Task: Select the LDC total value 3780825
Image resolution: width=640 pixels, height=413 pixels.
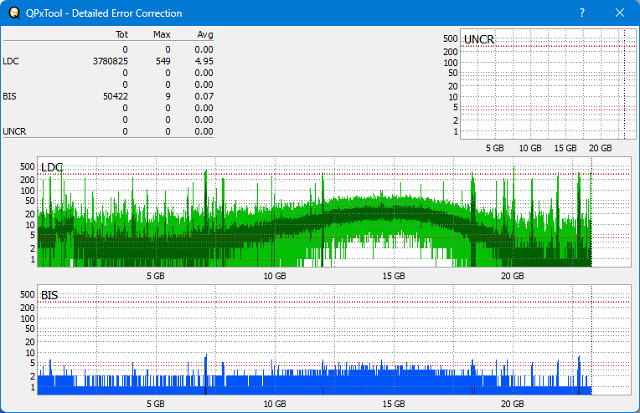Action: coord(111,61)
